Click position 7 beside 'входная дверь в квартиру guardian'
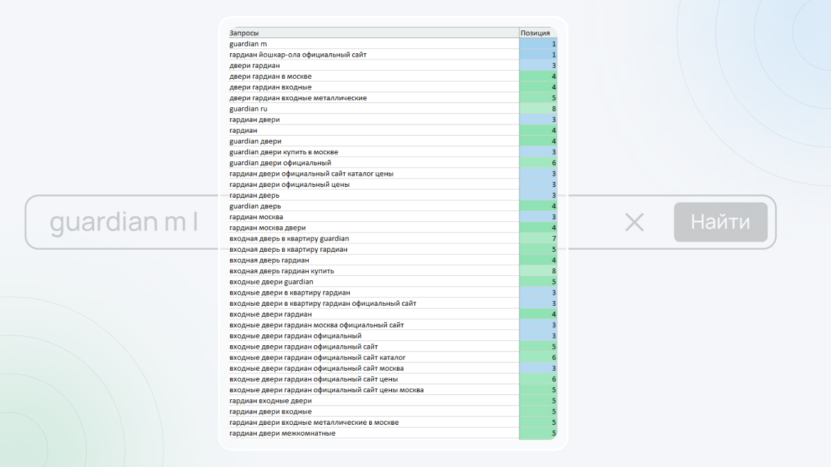The width and height of the screenshot is (831, 467). click(538, 239)
